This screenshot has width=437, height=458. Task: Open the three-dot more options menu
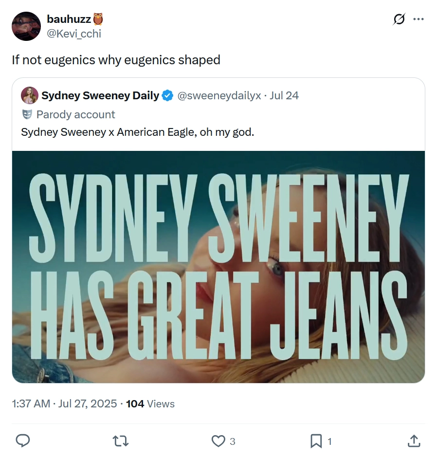419,19
